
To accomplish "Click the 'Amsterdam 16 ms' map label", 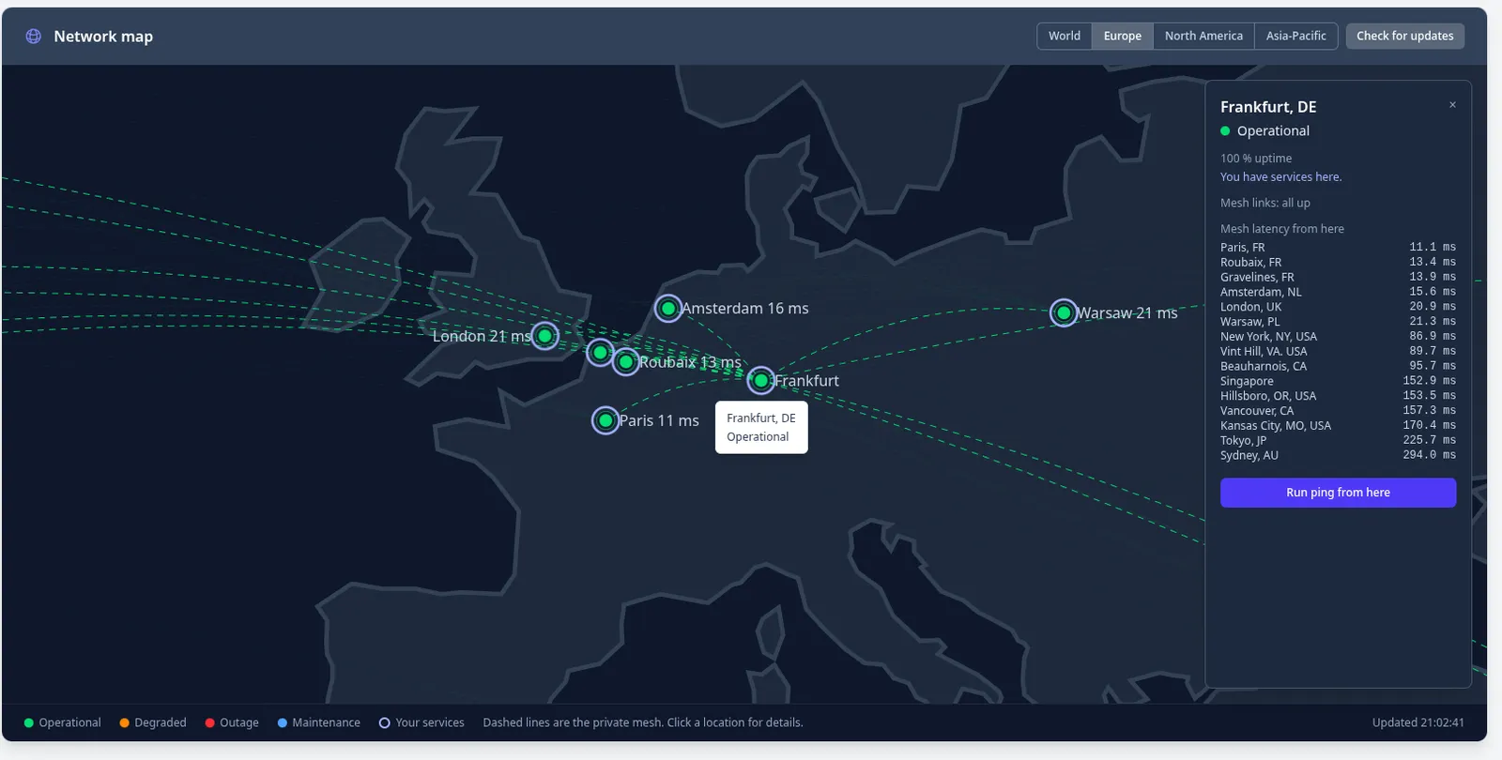I will pos(744,308).
